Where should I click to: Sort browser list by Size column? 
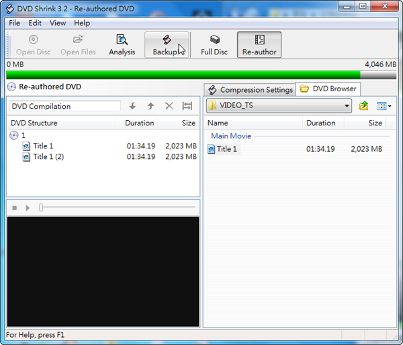365,123
